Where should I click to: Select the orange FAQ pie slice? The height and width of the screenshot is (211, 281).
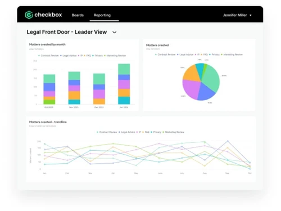(x=192, y=74)
